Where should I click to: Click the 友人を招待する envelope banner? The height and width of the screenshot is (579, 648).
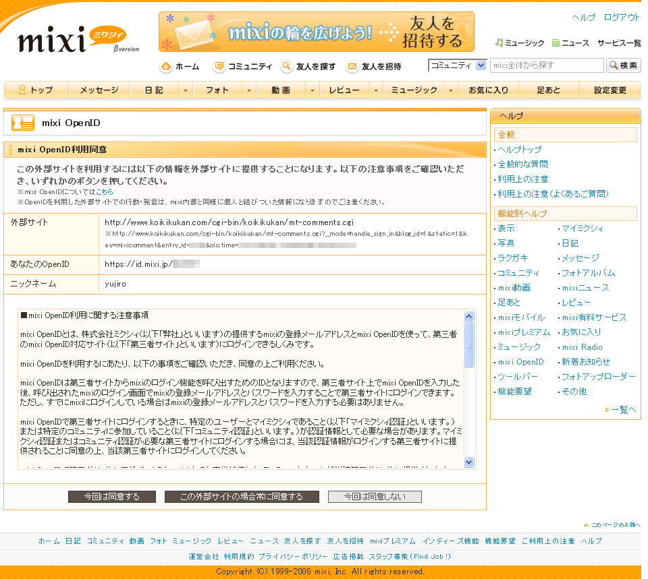coord(317,32)
